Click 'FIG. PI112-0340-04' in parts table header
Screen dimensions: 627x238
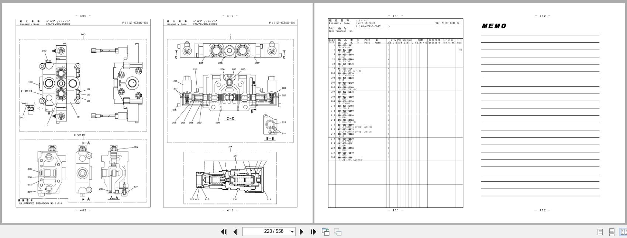(x=447, y=23)
